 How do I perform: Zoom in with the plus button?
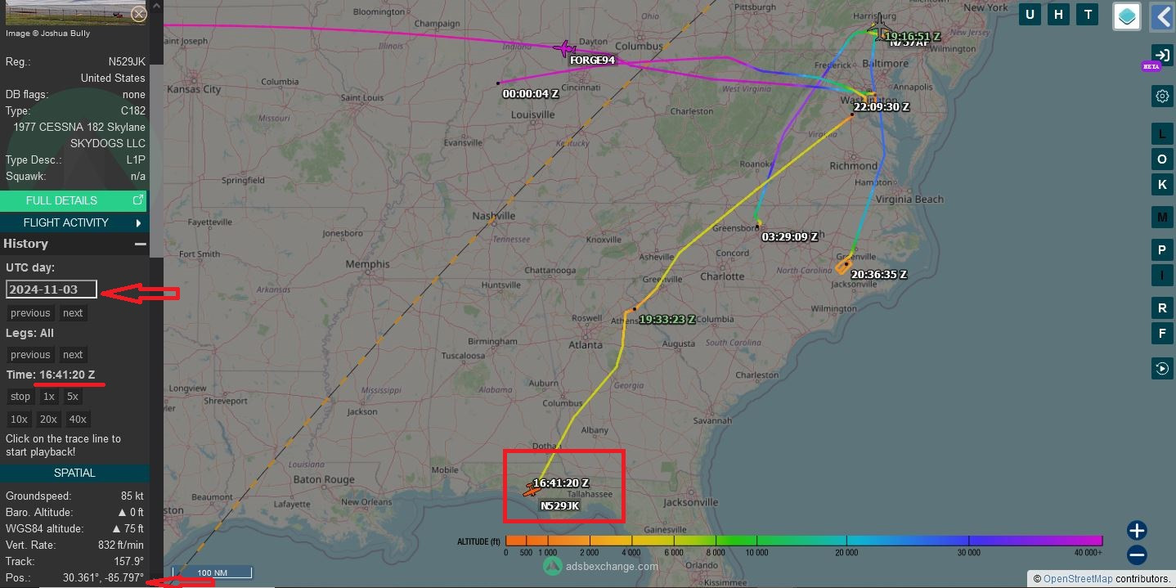[1137, 530]
